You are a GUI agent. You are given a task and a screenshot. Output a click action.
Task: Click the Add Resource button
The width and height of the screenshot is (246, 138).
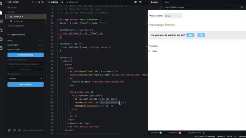26,69
